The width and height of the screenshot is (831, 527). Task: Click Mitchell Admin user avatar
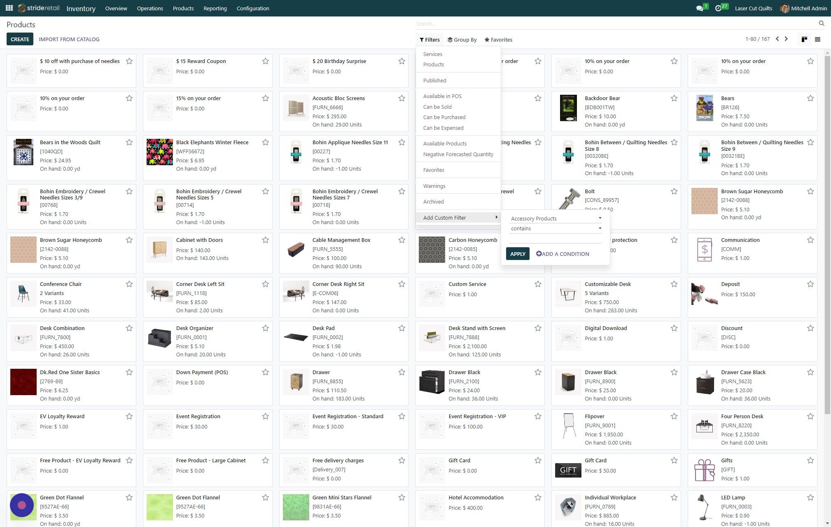pos(784,8)
